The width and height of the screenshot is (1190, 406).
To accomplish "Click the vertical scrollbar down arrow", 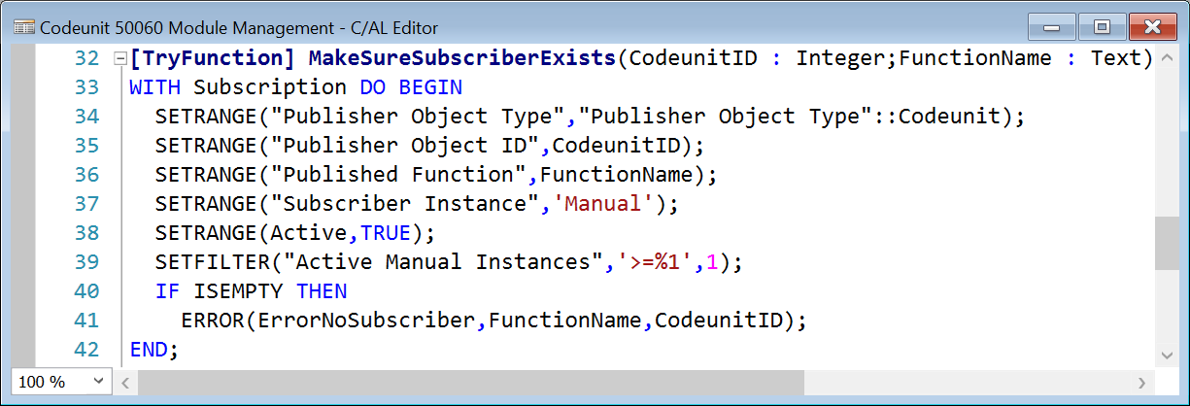I will (x=1166, y=355).
